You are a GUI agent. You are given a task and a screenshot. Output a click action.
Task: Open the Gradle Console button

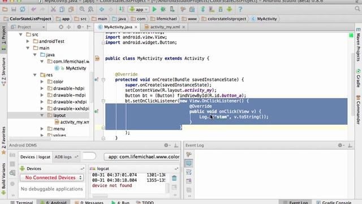334,202
